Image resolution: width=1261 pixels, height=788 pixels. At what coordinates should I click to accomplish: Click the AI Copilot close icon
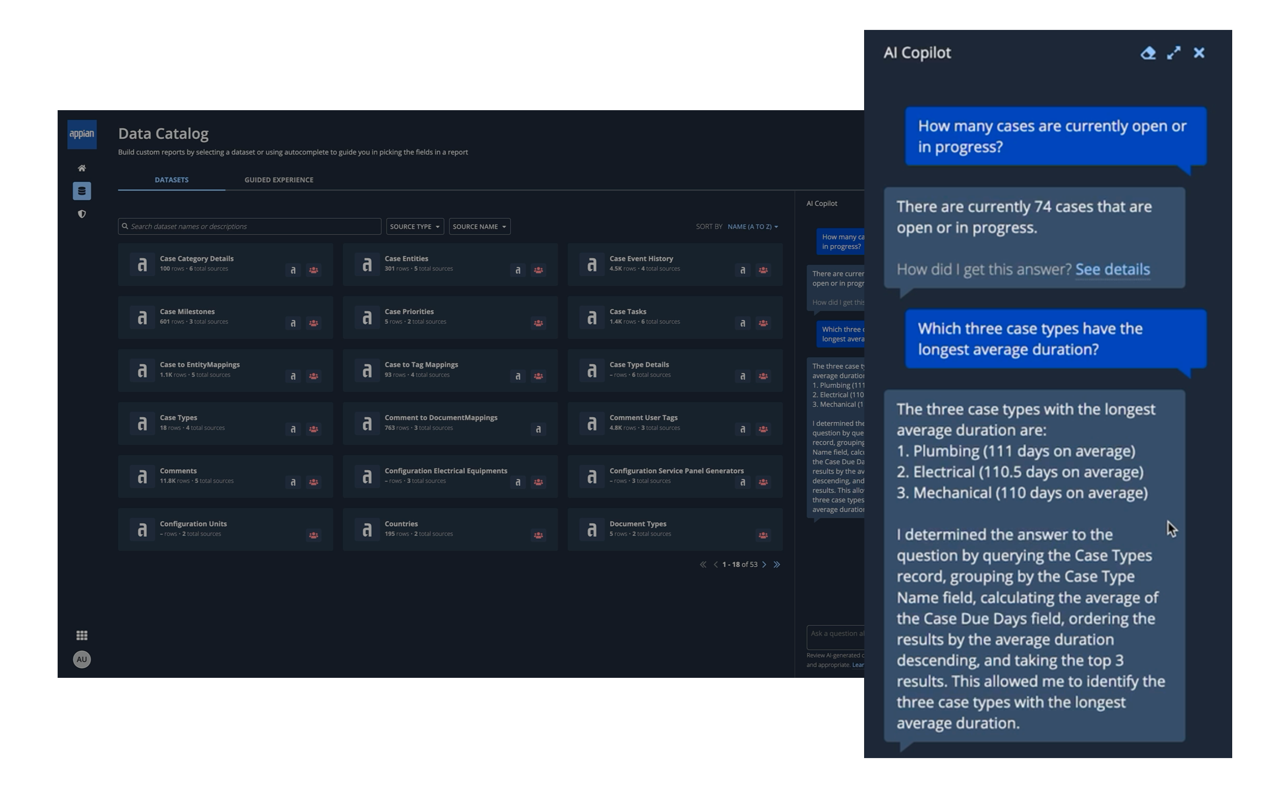click(1199, 53)
